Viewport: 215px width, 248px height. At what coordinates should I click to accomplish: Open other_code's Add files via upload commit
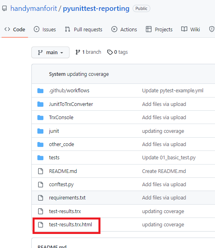[x=164, y=144]
